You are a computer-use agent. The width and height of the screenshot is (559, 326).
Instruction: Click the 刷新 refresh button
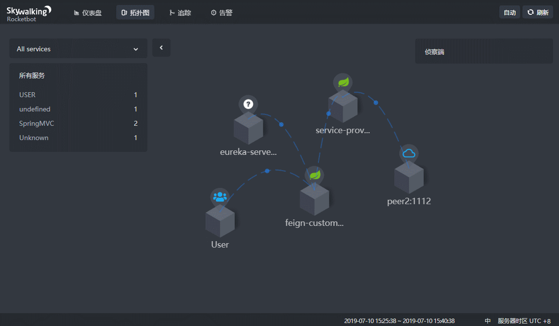tap(538, 12)
